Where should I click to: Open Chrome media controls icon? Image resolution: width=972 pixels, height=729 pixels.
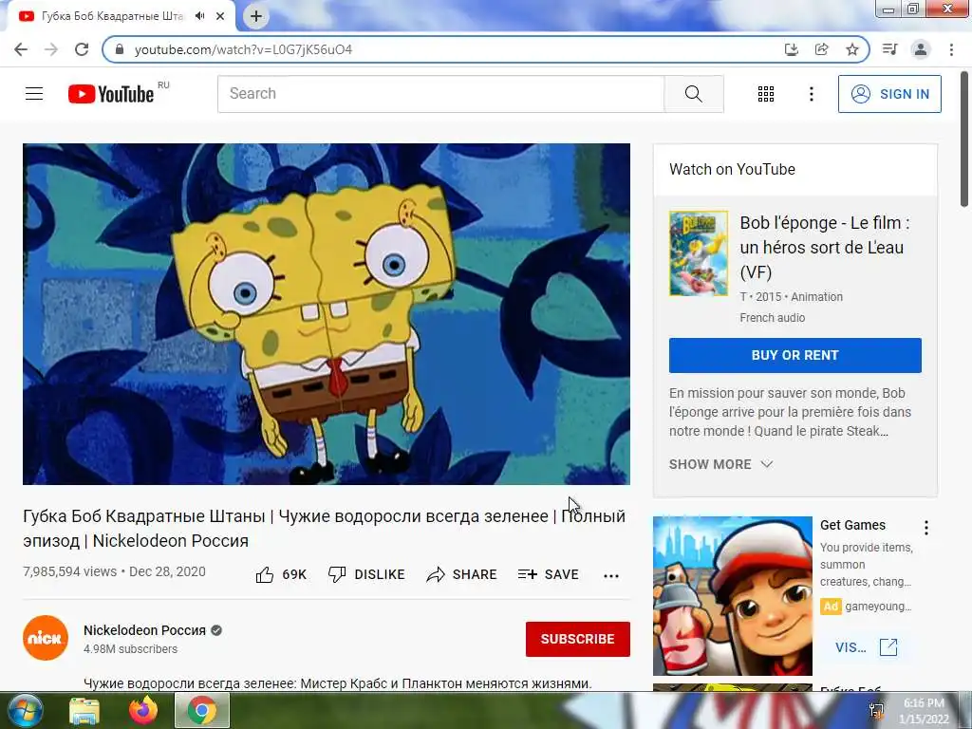[x=890, y=49]
